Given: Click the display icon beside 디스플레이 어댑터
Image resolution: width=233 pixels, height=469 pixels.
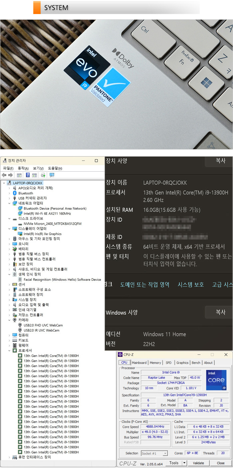Looking at the screenshot, I should click(x=15, y=228).
